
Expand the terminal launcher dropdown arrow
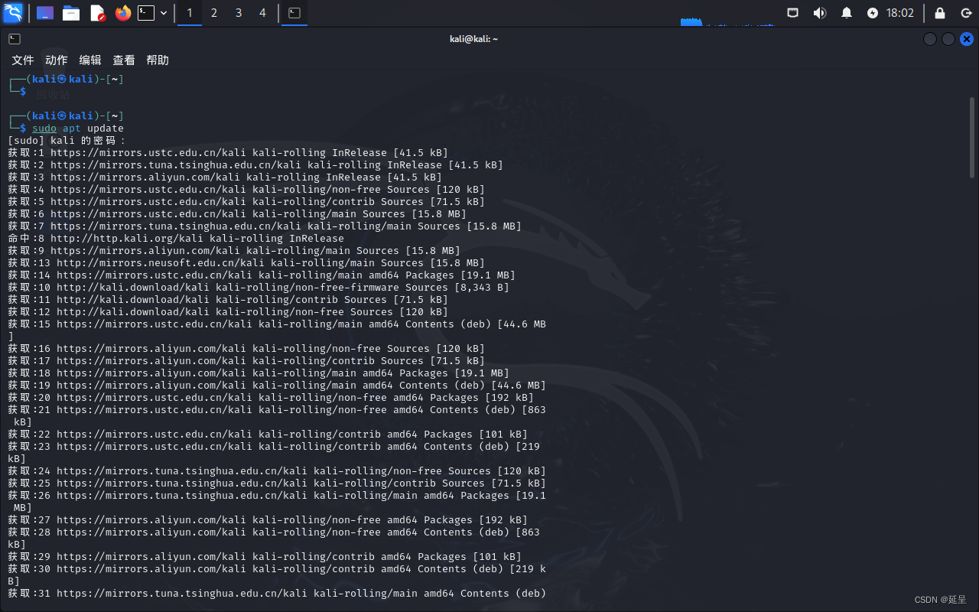(164, 13)
